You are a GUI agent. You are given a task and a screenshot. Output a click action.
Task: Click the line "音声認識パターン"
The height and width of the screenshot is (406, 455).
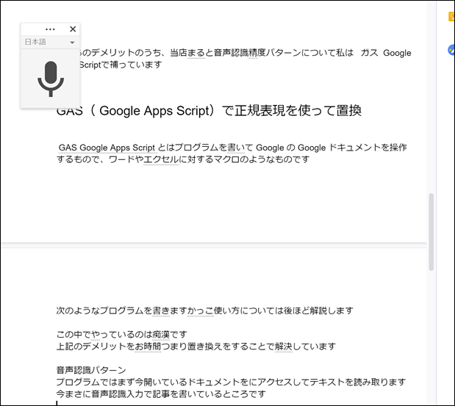tap(91, 370)
